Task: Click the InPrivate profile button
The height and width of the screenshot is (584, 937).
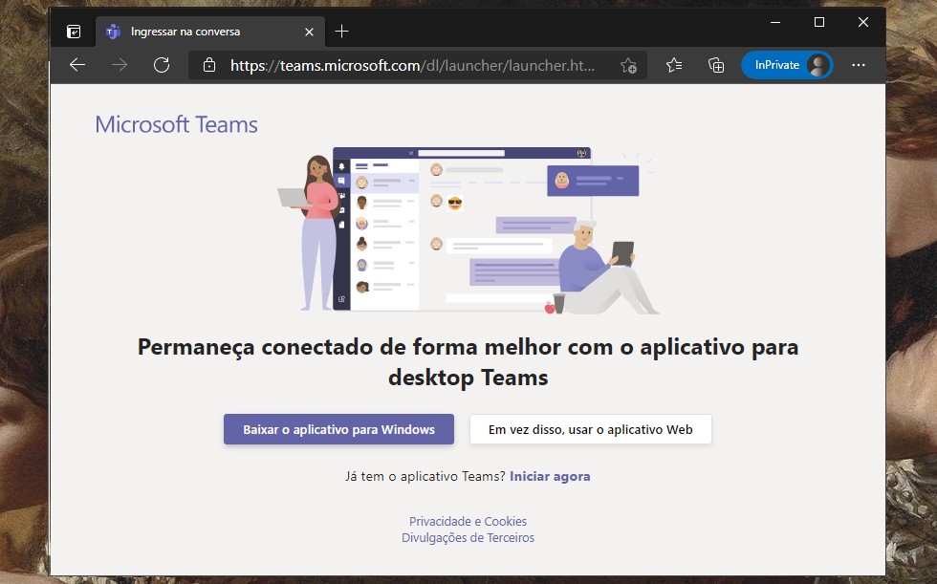Action: 787,65
